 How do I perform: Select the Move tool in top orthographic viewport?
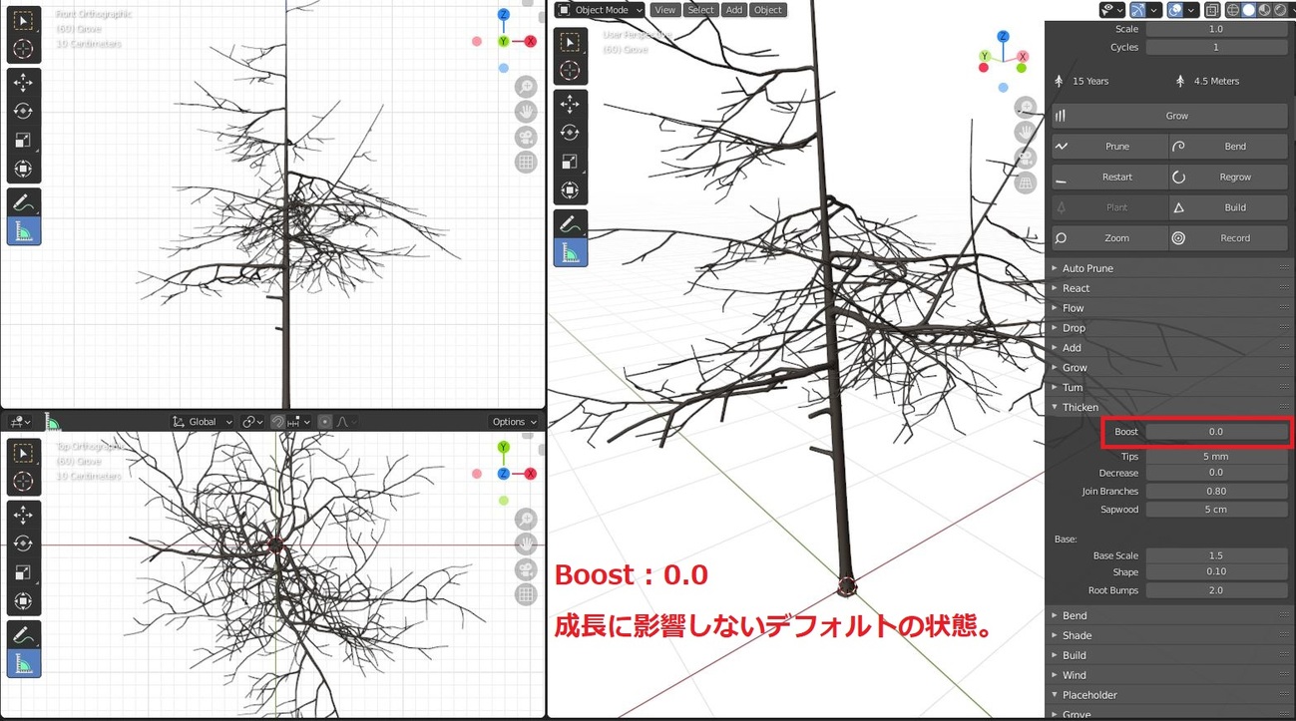click(23, 516)
